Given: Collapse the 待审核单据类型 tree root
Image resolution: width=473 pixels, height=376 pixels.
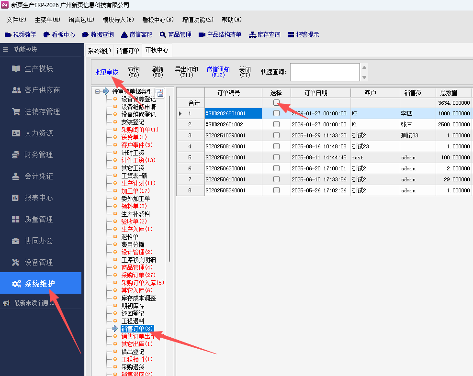Looking at the screenshot, I should click(98, 91).
